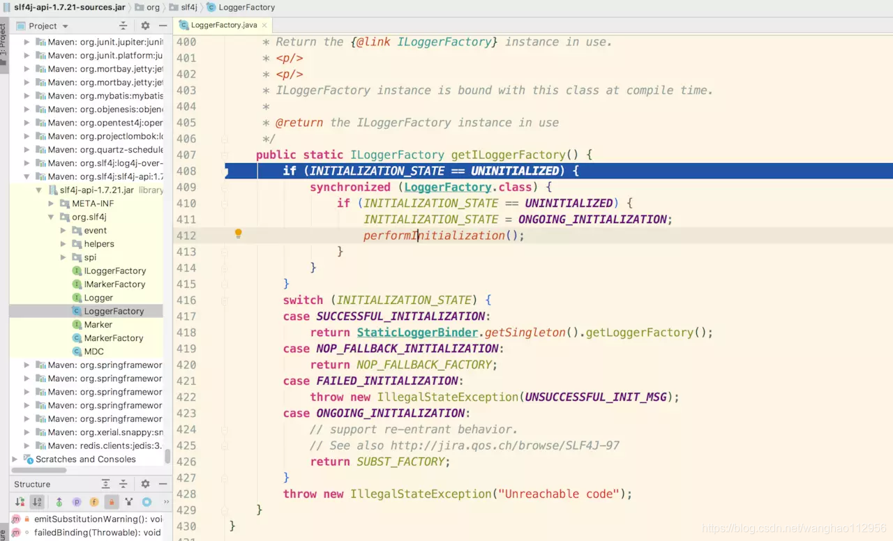Collapse all in Structure panel header
893x541 pixels.
click(x=123, y=484)
